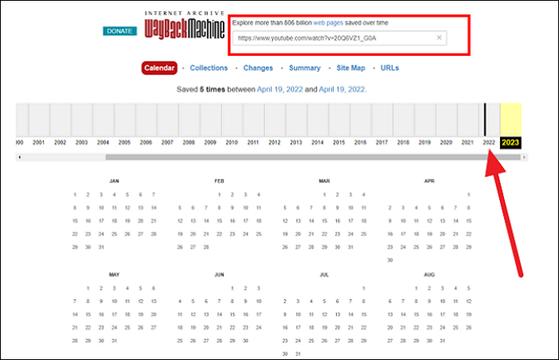Click year 2010 on the timeline
The image size is (559, 360).
click(x=232, y=141)
